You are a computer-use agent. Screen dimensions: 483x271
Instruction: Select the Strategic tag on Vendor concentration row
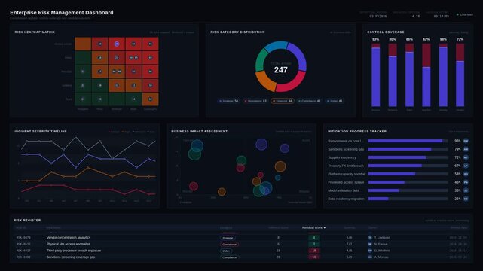[x=228, y=238]
